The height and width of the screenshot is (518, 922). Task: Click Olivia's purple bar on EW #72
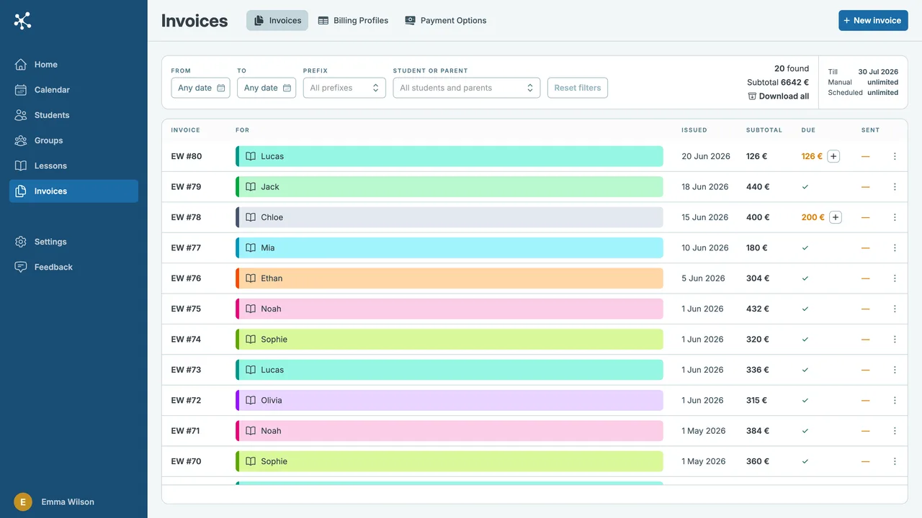(449, 401)
